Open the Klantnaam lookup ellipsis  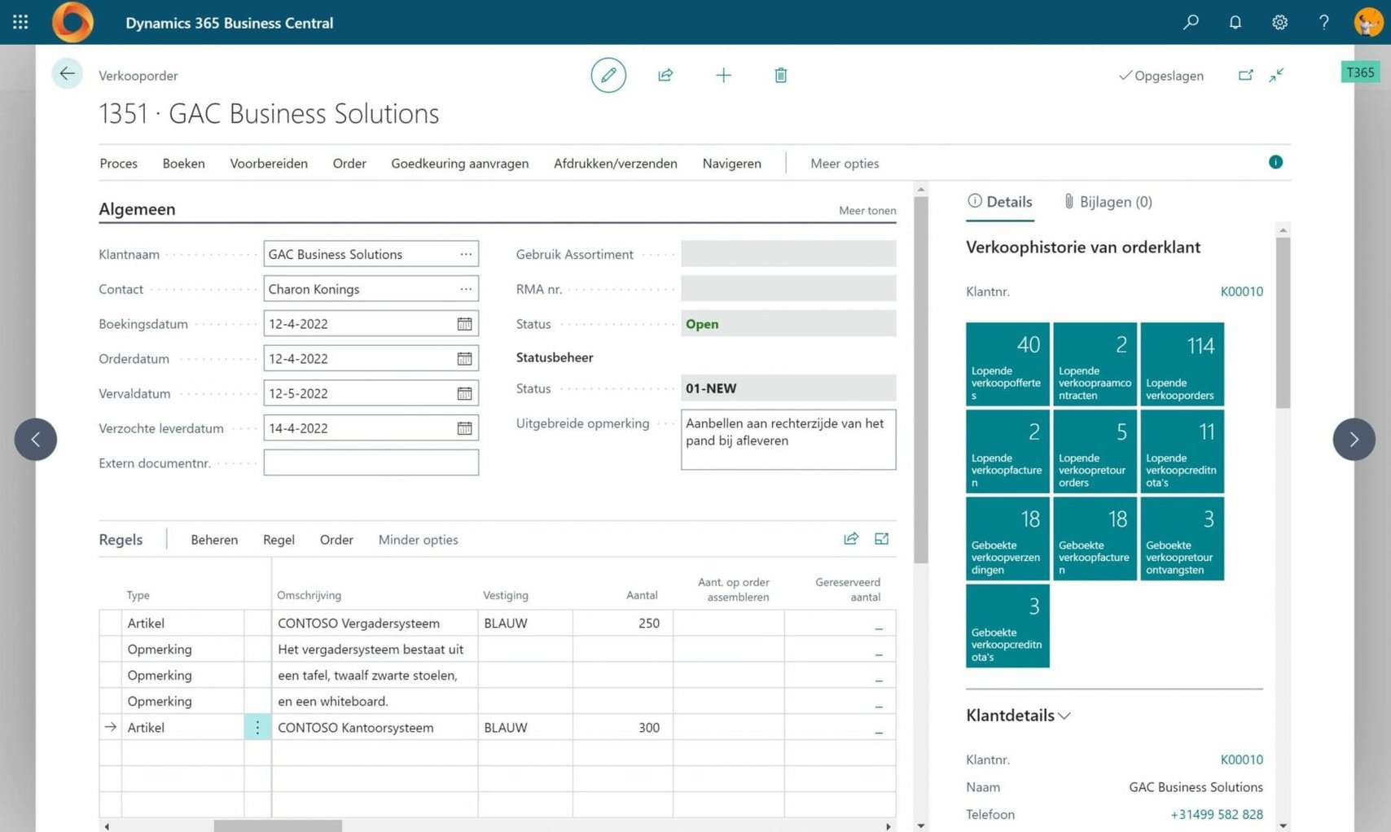tap(466, 254)
